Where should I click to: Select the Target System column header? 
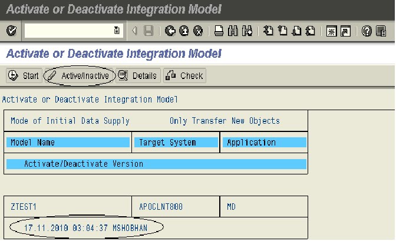click(x=176, y=142)
